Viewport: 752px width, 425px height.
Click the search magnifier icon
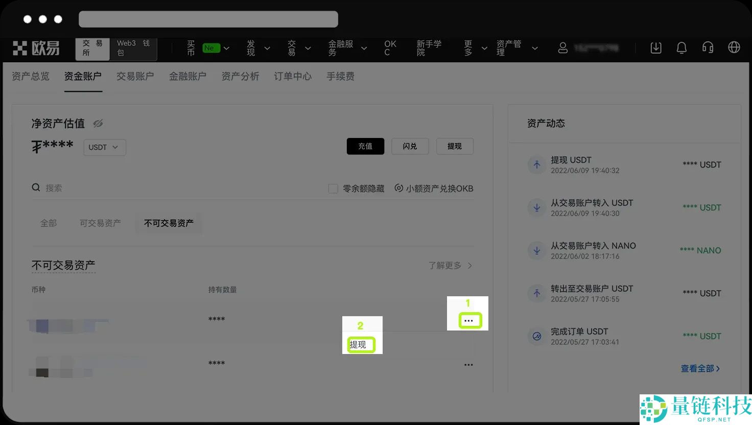coord(34,187)
